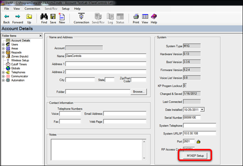This screenshot has width=243, height=166.
Task: Open Help with the book icon
Action: [x=154, y=17]
